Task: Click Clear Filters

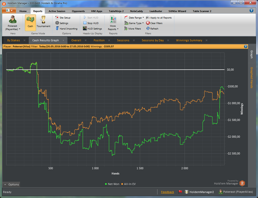Action: [x=154, y=23]
